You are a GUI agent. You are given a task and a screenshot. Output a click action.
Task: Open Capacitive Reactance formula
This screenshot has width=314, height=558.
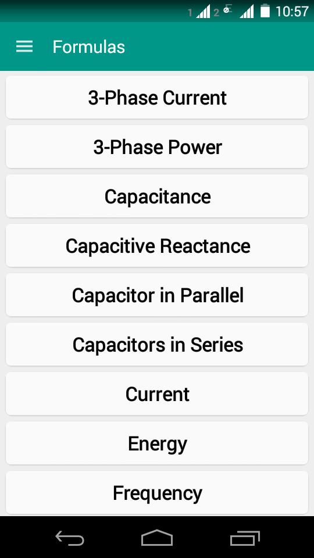click(157, 245)
